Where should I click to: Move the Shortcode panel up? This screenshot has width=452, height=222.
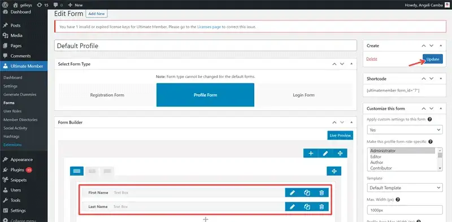(x=423, y=79)
